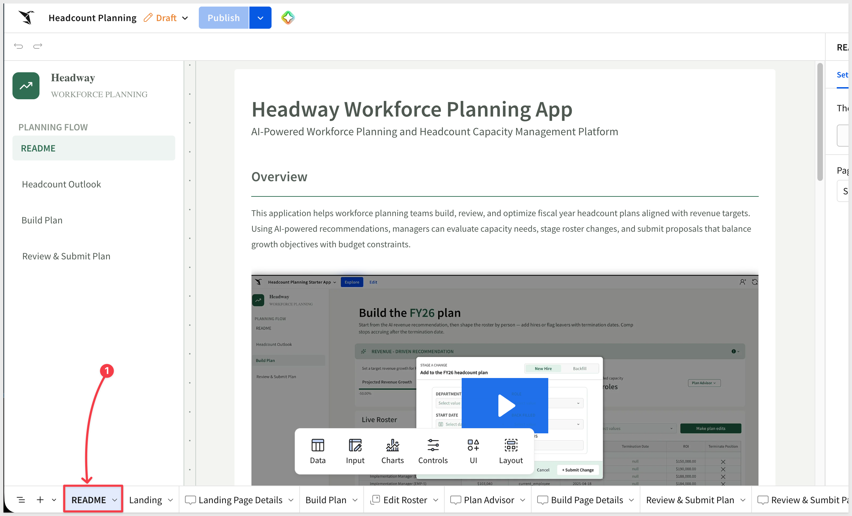Redo the last undone change
852x516 pixels.
[x=38, y=46]
